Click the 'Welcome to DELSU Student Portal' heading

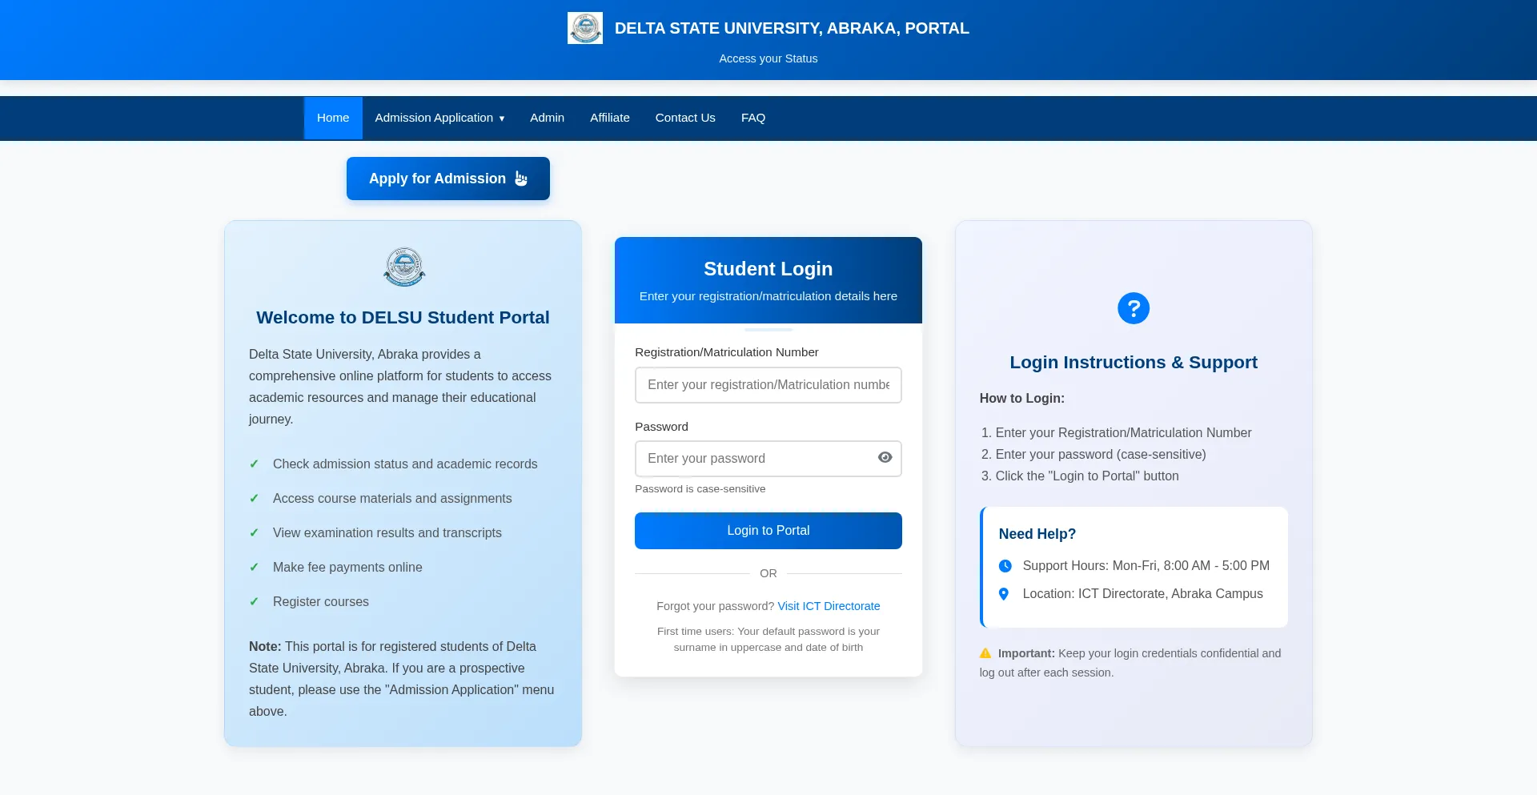tap(403, 317)
